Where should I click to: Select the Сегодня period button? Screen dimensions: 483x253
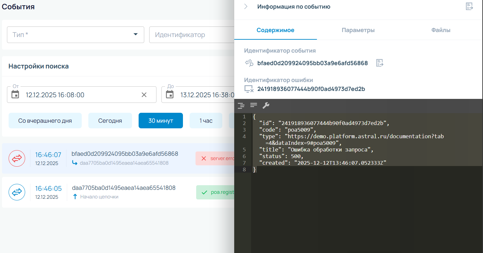click(110, 121)
